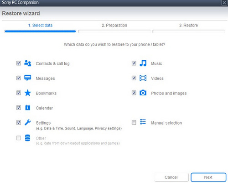Click the greyed 'Other' label
This screenshot has height=183, width=228.
point(41,138)
